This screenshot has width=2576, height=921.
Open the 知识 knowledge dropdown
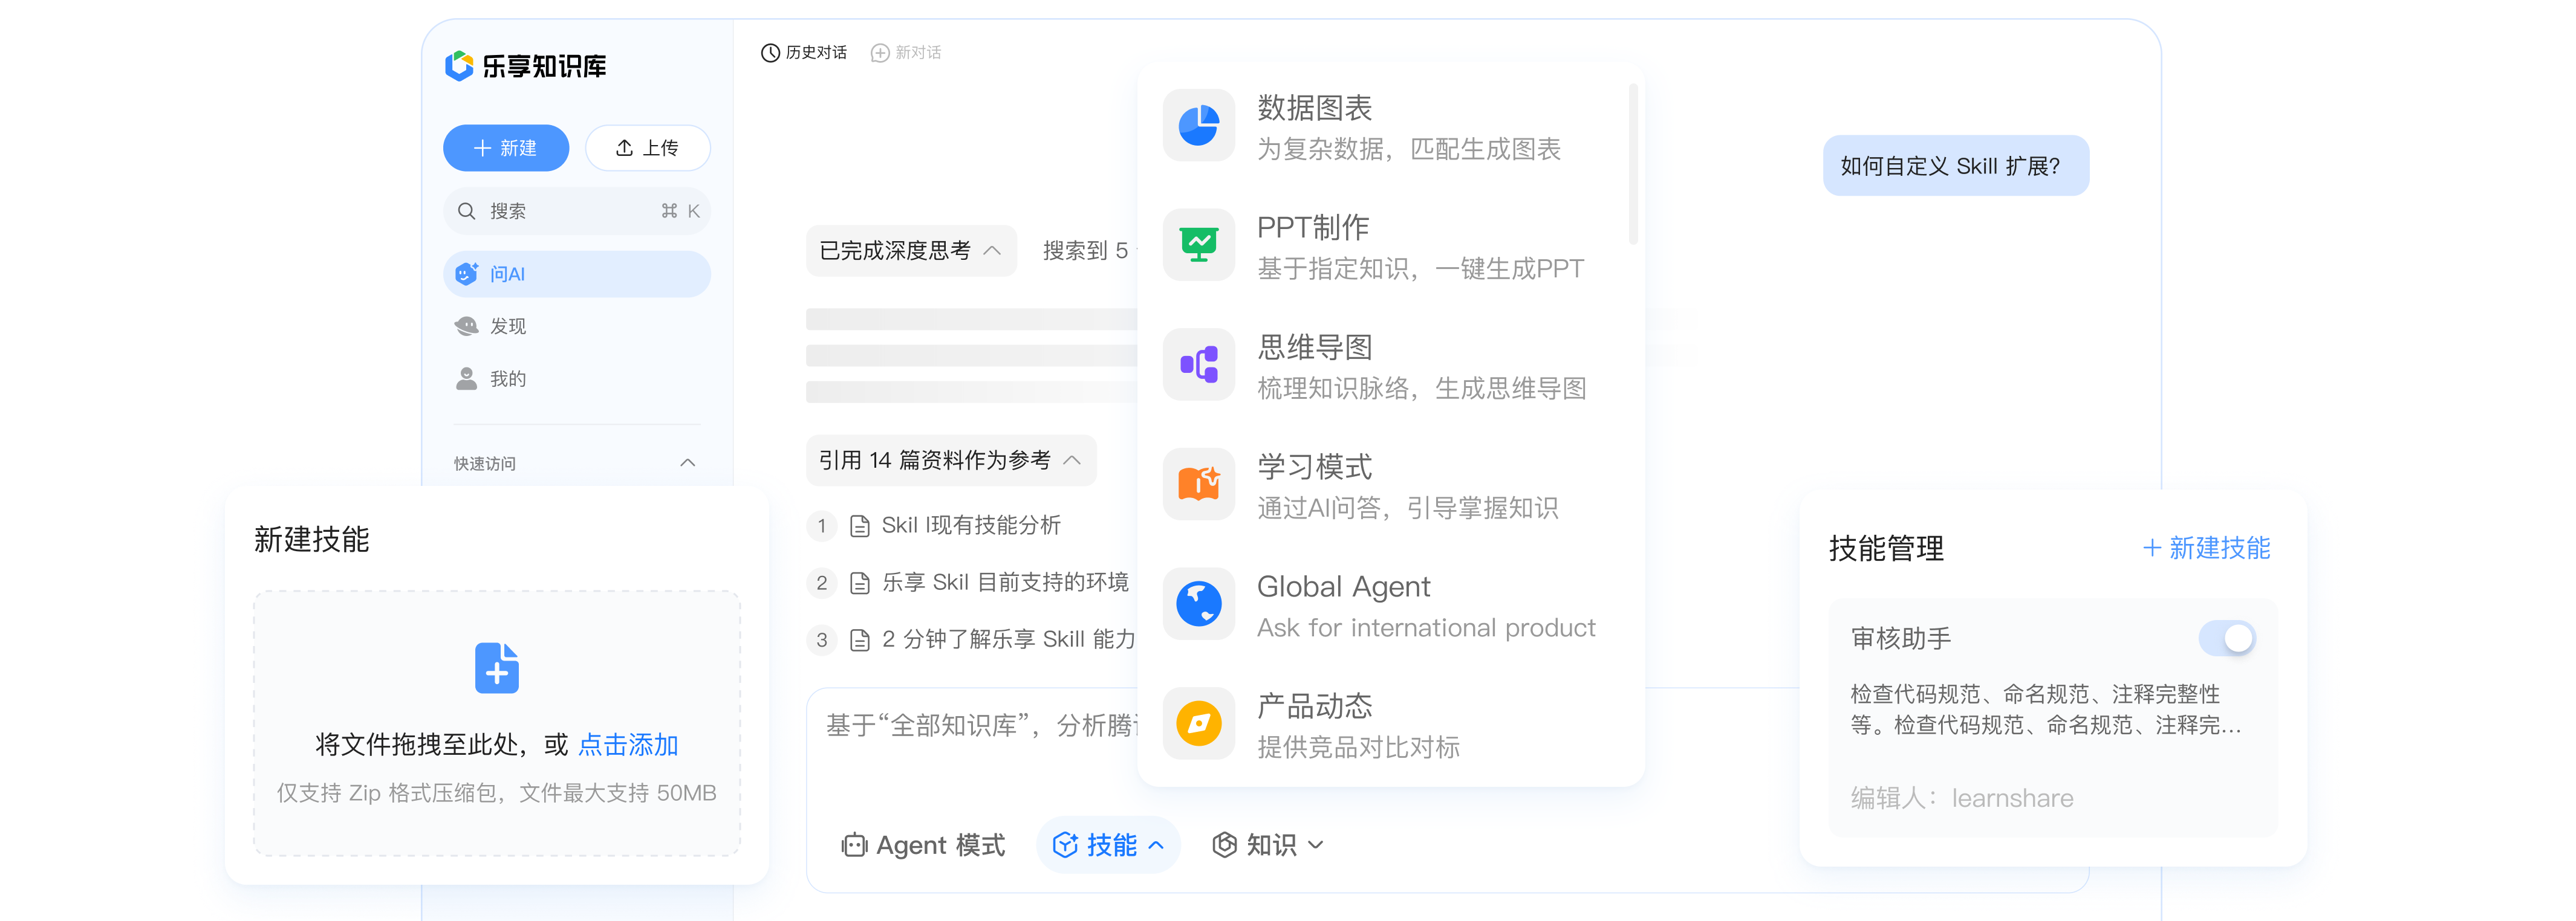click(1268, 845)
